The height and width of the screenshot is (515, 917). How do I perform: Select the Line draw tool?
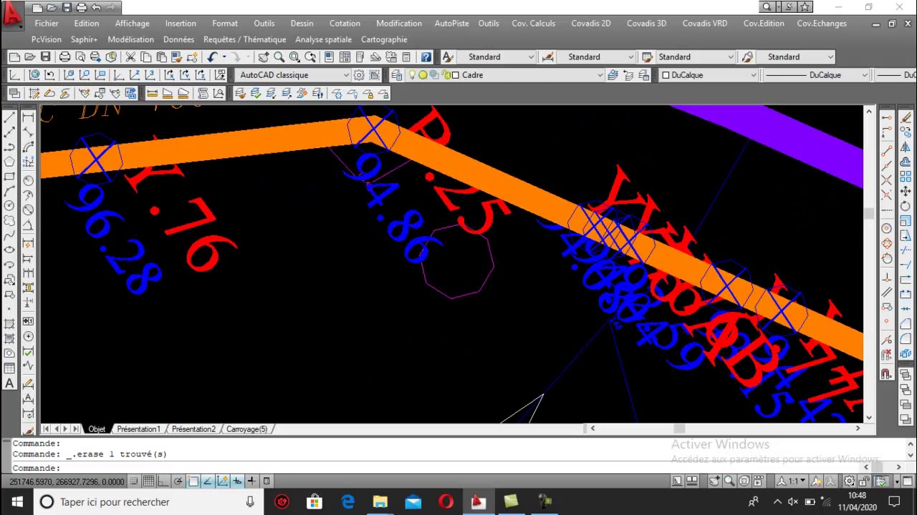pyautogui.click(x=9, y=117)
